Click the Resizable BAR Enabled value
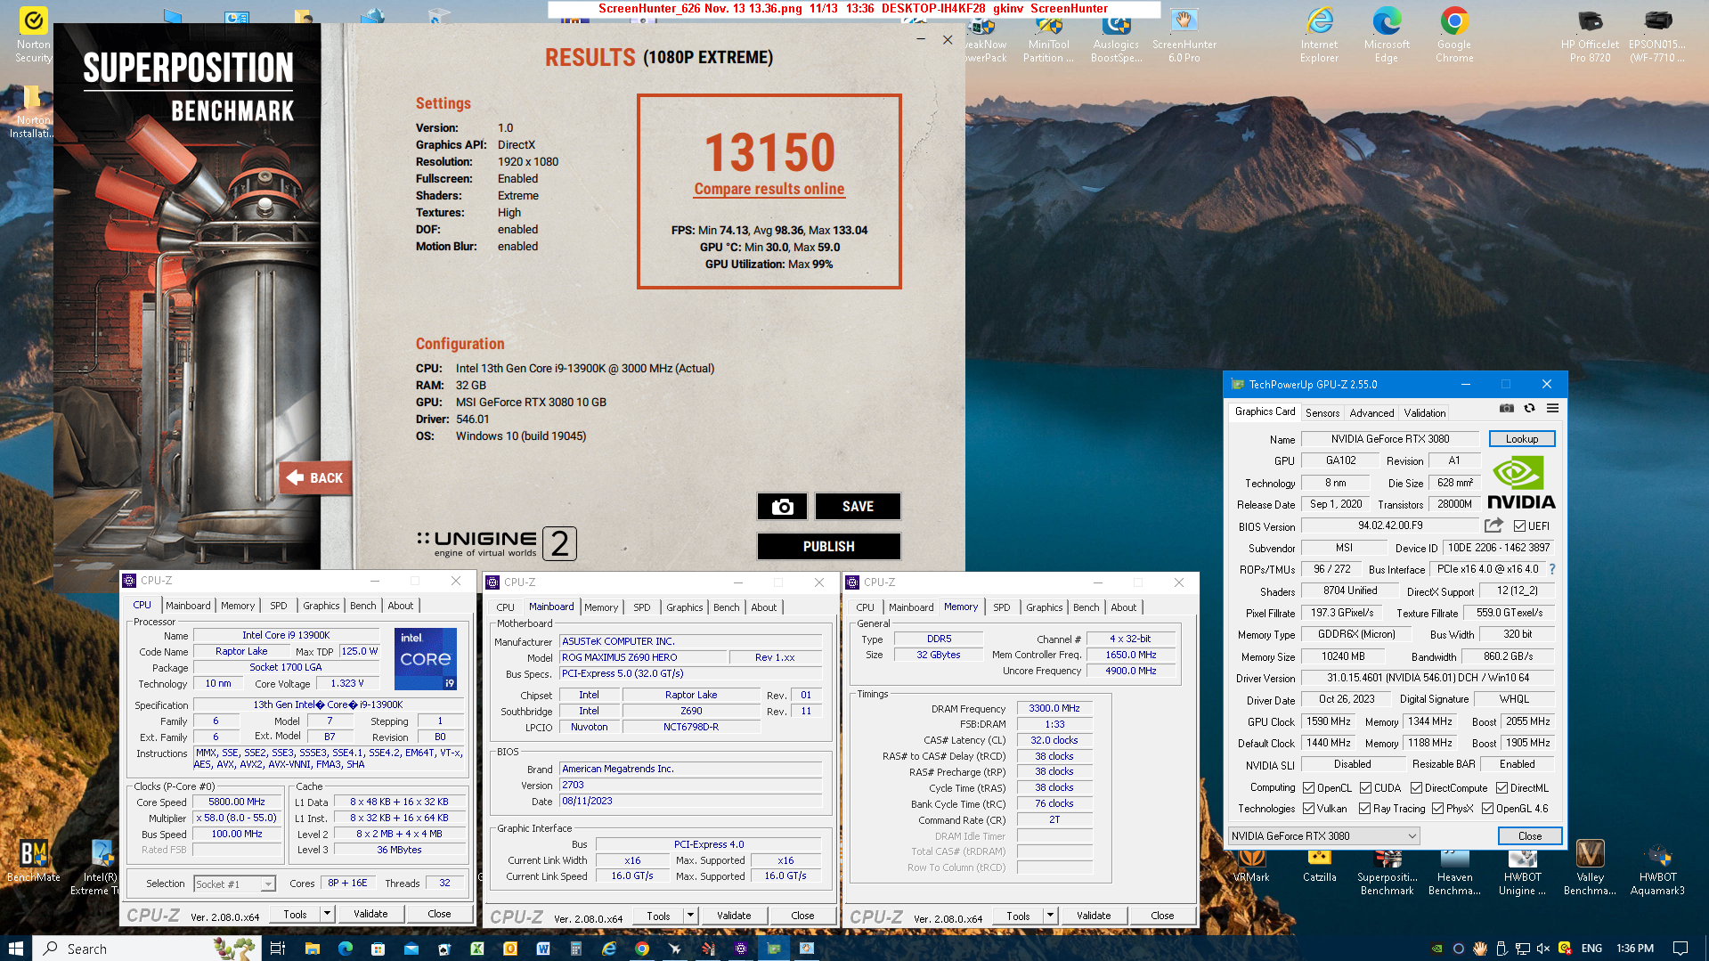1709x961 pixels. pyautogui.click(x=1516, y=763)
